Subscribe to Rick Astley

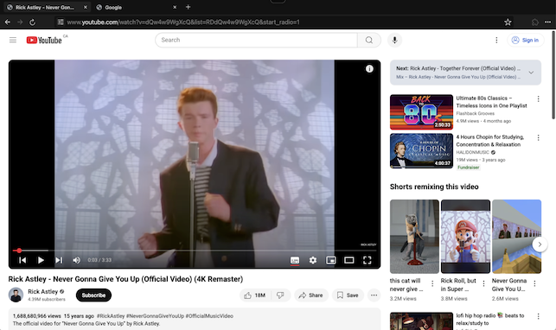point(93,295)
